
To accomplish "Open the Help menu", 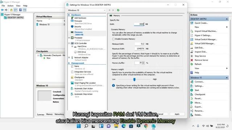I will pos(25,6).
